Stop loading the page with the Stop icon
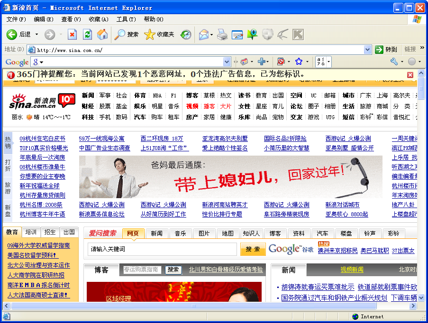The width and height of the screenshot is (428, 323). pos(72,35)
